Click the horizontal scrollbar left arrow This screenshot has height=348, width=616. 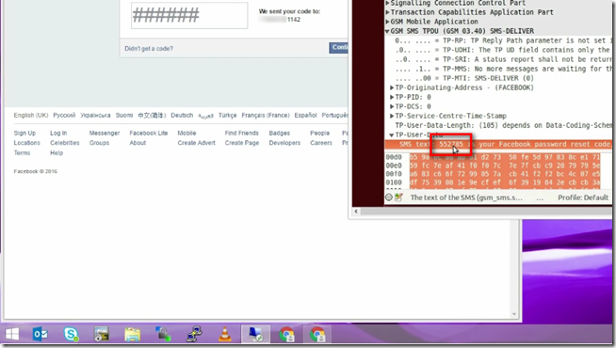(x=356, y=212)
